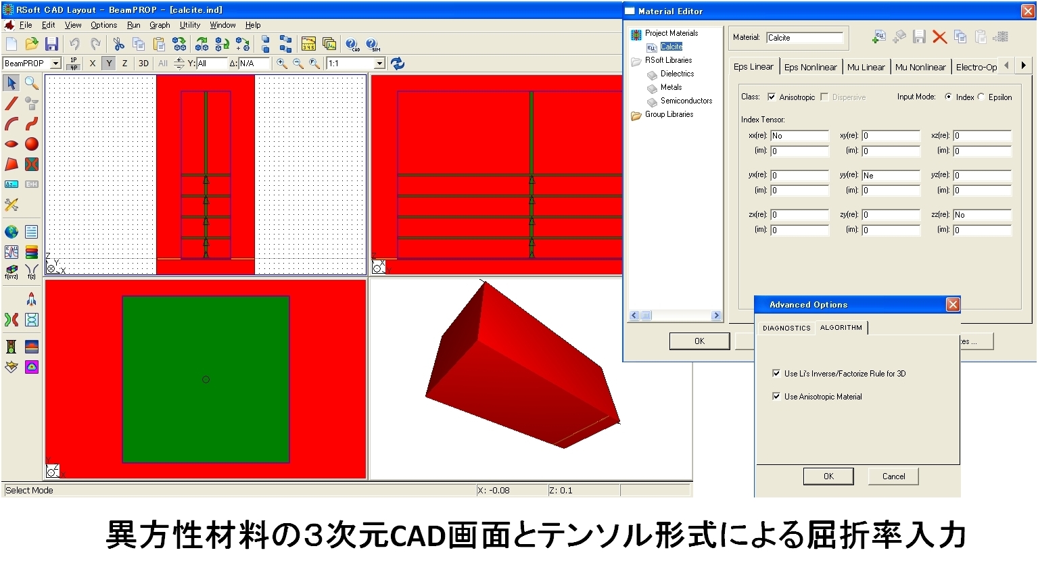The image size is (1038, 563).
Task: Select the Calcite material in tree
Action: click(x=671, y=47)
